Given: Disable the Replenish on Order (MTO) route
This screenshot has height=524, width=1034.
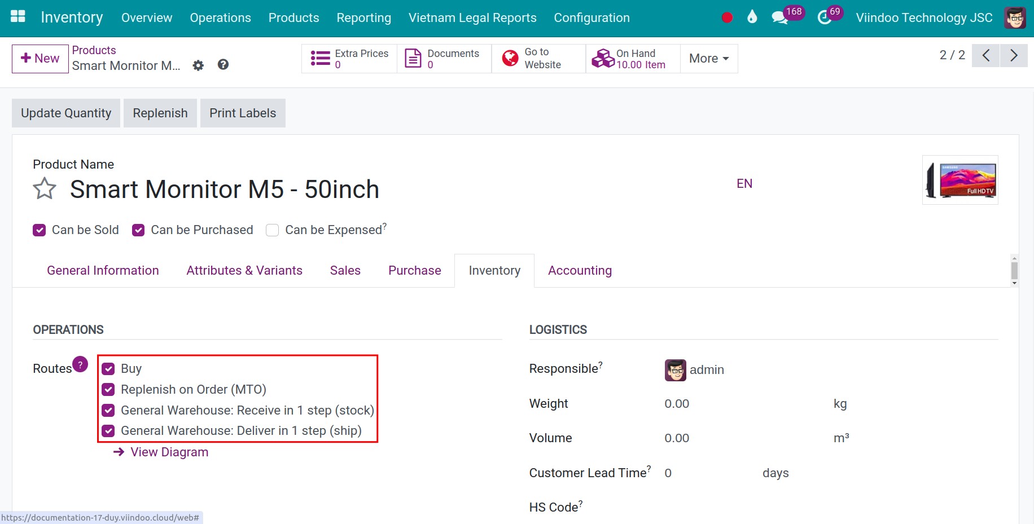Looking at the screenshot, I should coord(108,389).
